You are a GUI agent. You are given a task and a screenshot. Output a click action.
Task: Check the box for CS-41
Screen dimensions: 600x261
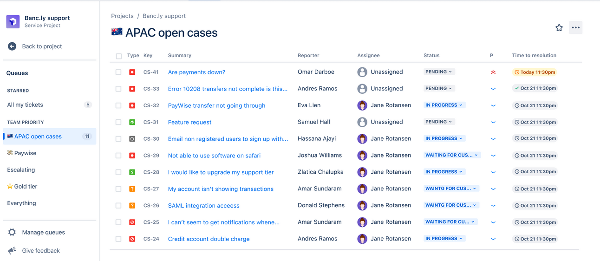(118, 72)
